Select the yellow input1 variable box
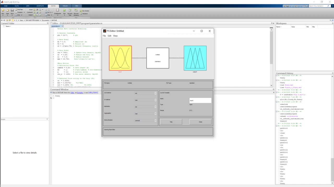334x187 pixels. point(120,58)
